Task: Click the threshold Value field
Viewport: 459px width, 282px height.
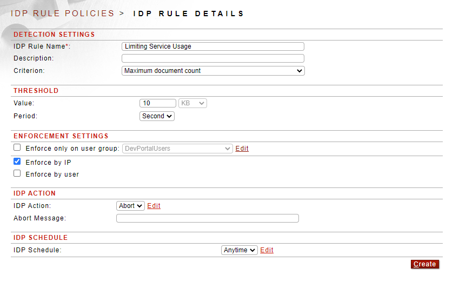Action: (x=158, y=103)
